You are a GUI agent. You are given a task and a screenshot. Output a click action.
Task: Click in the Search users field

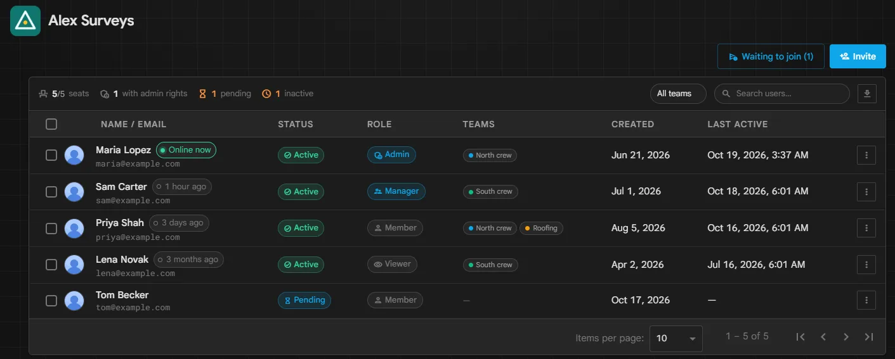tap(781, 94)
